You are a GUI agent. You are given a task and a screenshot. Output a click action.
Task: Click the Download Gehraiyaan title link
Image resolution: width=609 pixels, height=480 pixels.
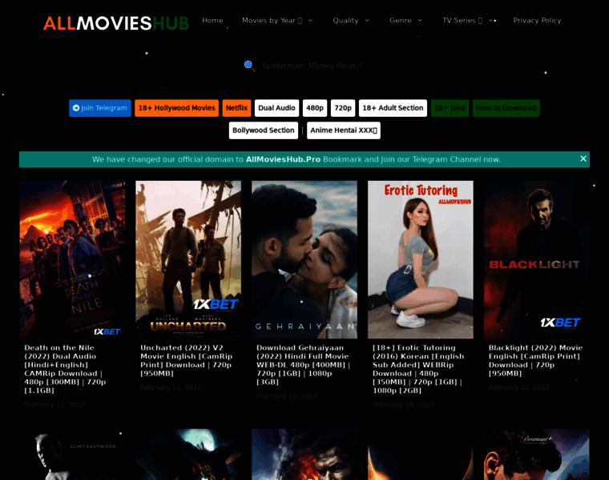304,365
